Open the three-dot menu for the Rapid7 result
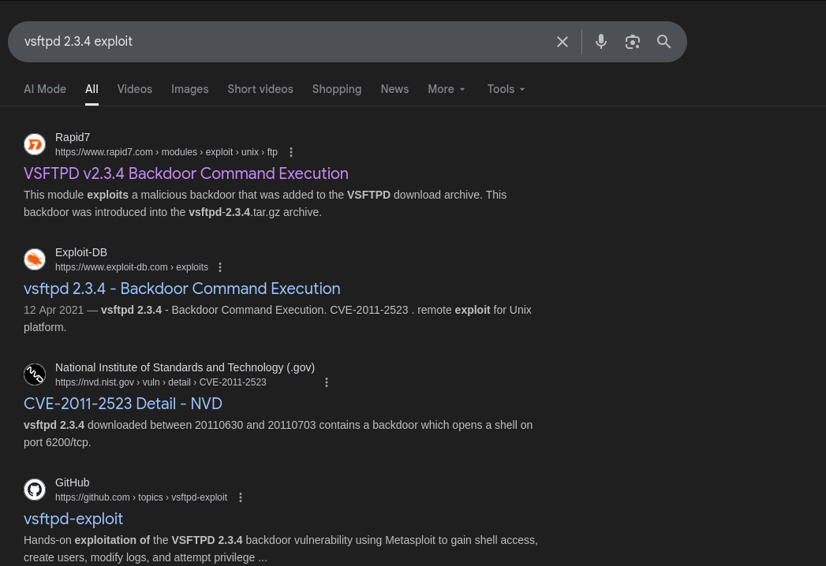Image resolution: width=826 pixels, height=566 pixels. pyautogui.click(x=291, y=152)
